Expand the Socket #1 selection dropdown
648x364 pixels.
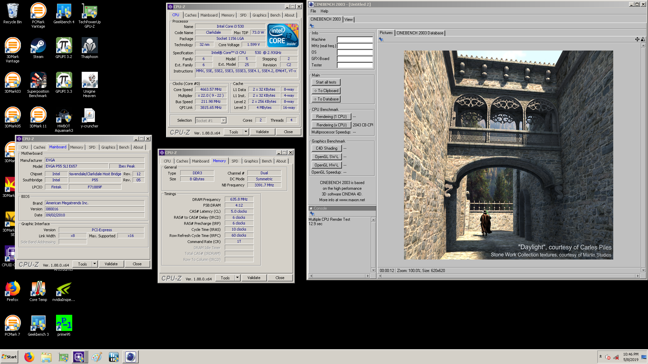point(223,120)
